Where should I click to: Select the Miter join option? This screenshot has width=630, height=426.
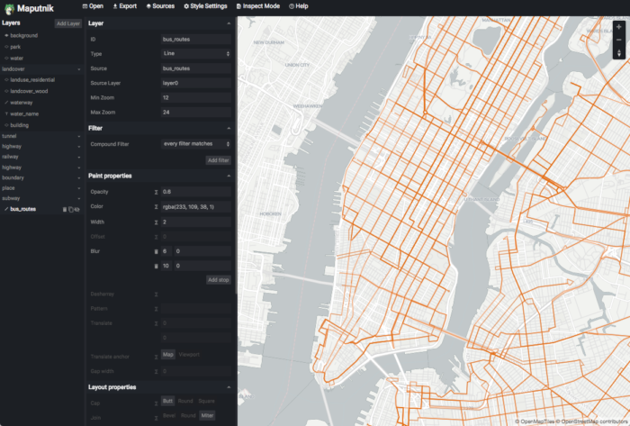tap(207, 415)
